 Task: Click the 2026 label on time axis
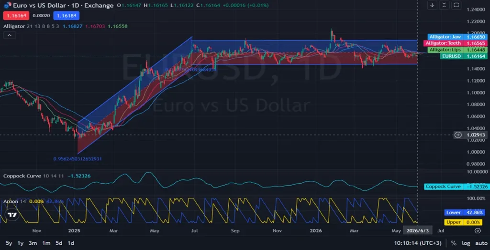tap(316, 231)
